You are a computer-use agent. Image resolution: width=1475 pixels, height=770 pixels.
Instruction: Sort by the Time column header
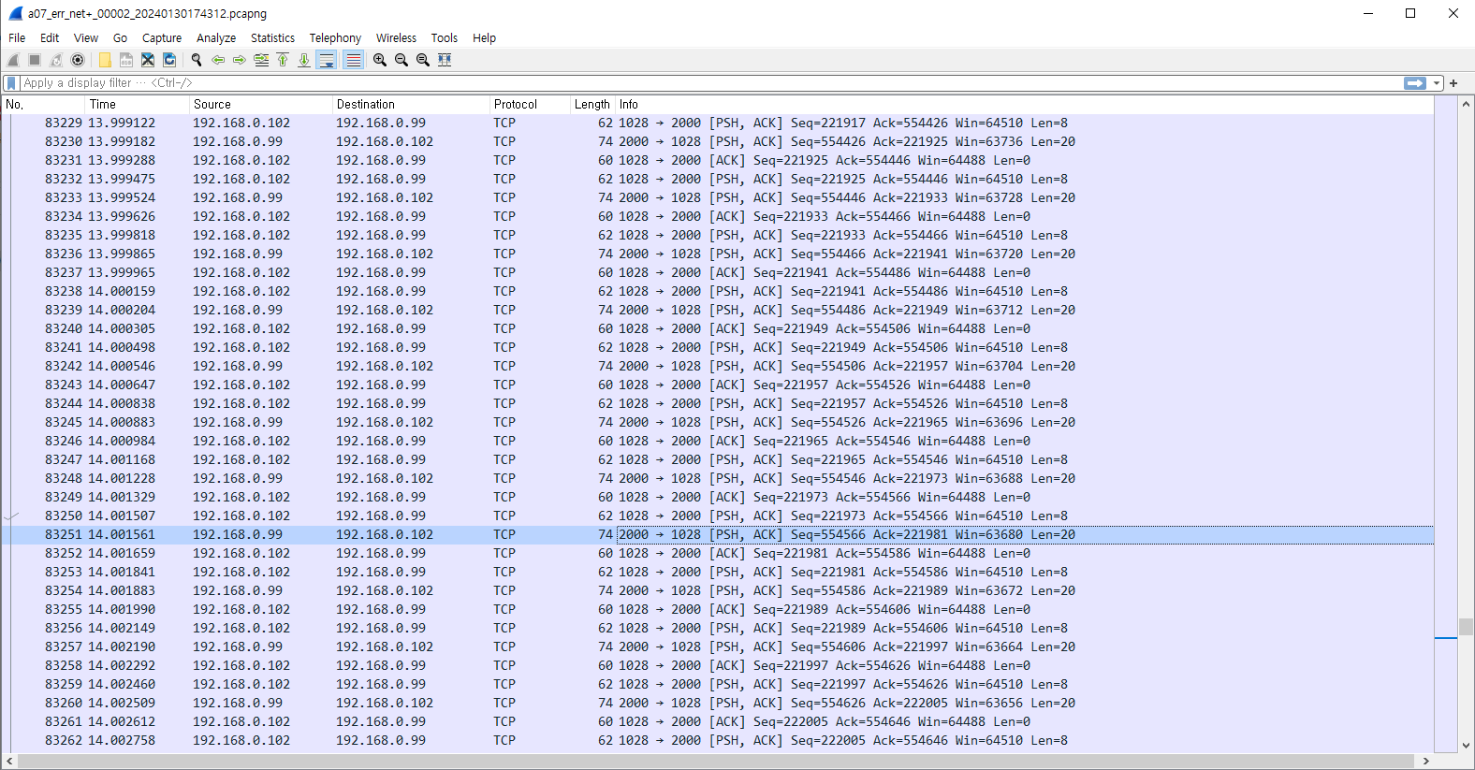(137, 105)
